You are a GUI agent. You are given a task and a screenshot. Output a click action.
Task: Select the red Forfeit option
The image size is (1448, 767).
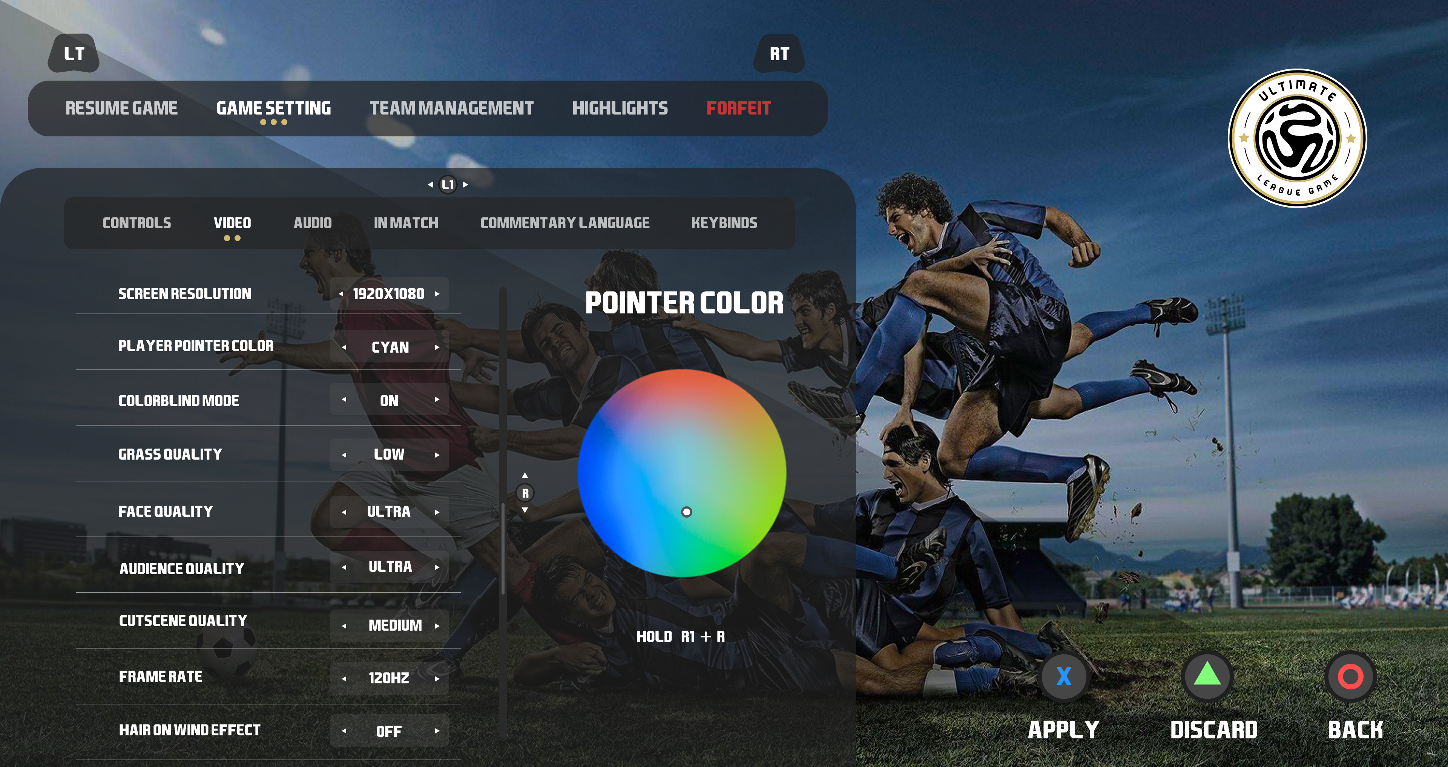click(739, 108)
